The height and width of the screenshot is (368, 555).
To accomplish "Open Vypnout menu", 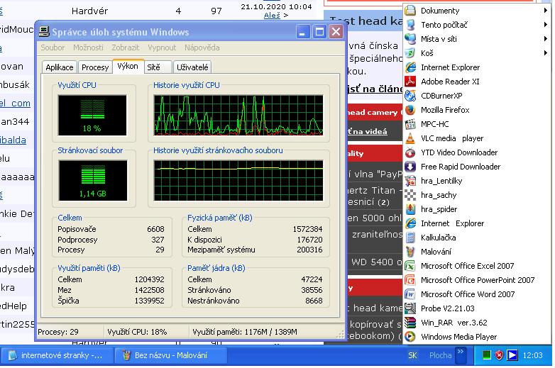I will [162, 48].
